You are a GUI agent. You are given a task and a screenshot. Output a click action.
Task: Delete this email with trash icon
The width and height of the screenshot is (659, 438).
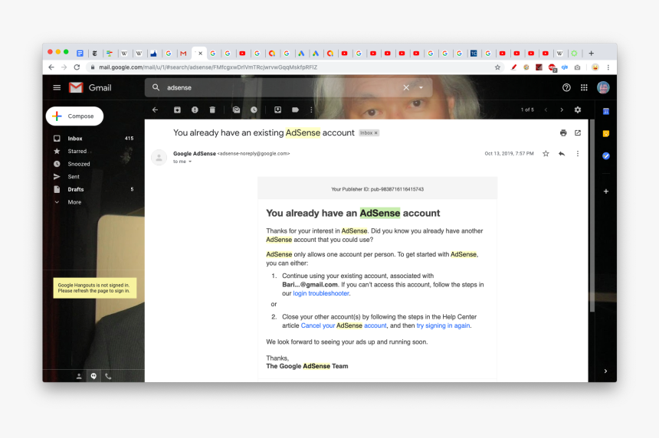click(212, 109)
